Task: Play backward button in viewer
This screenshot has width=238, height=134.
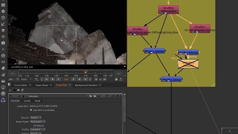Action: pos(52,79)
